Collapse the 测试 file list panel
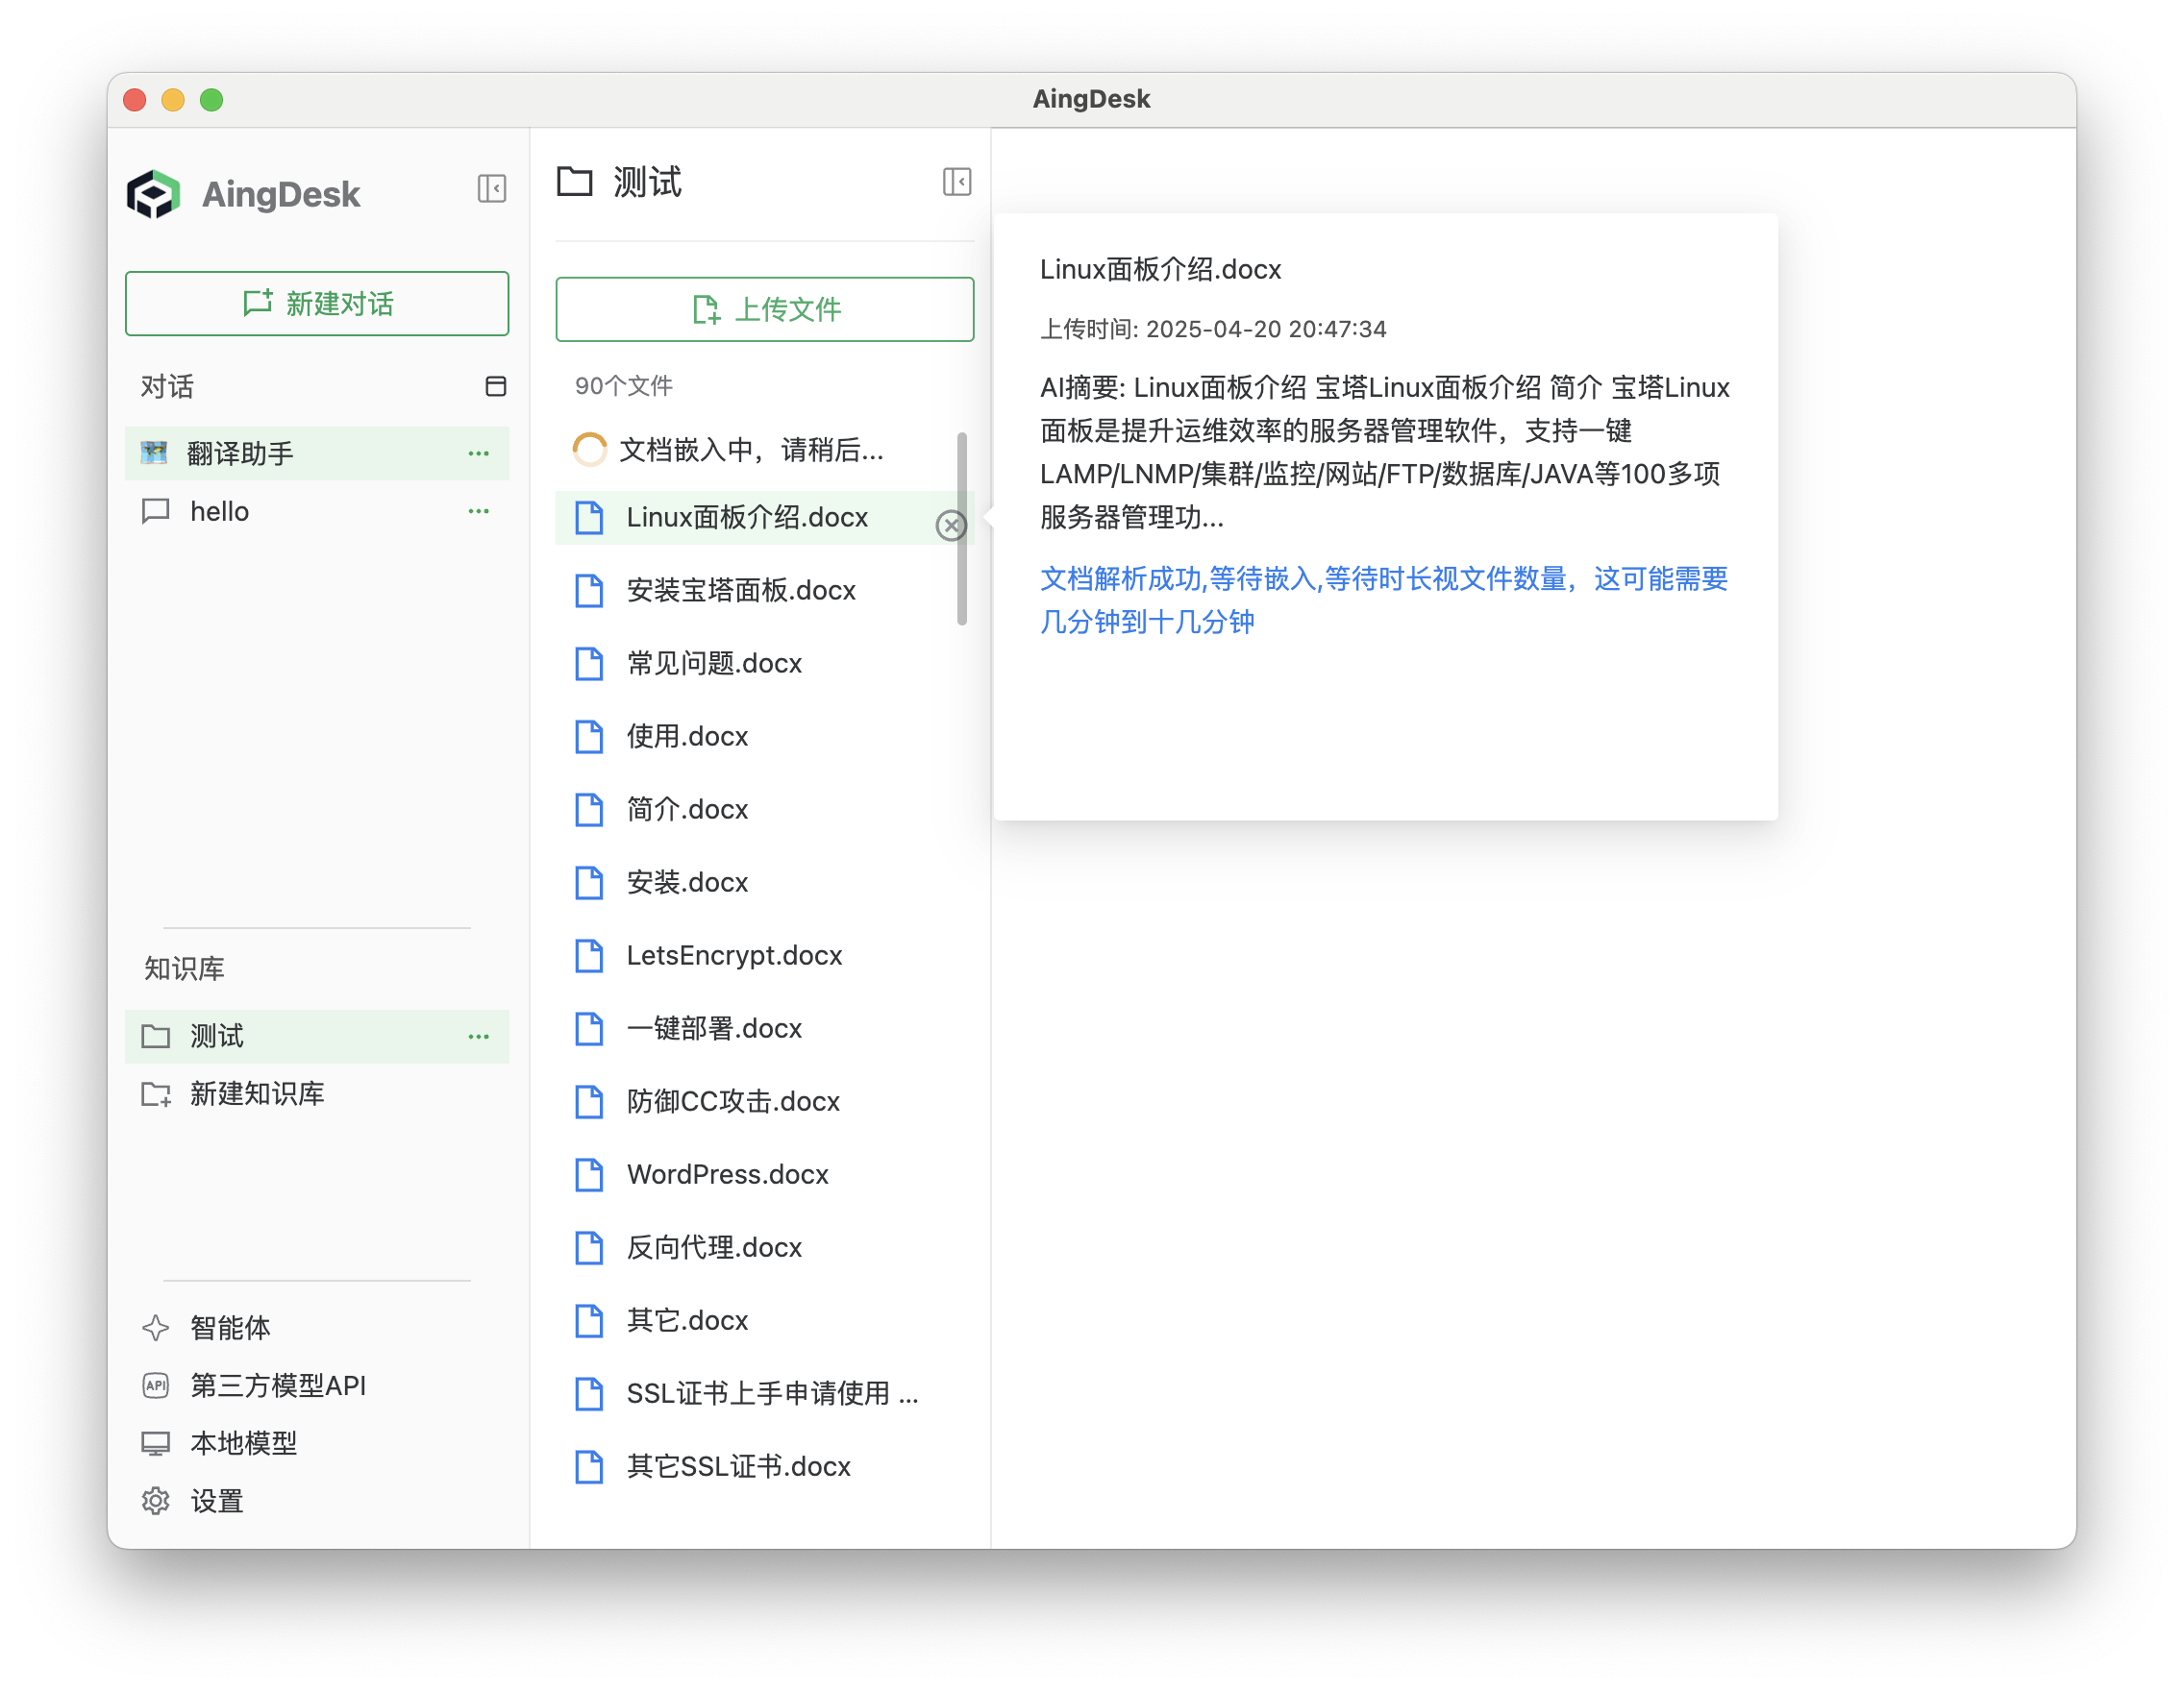This screenshot has height=1691, width=2184. [x=956, y=182]
